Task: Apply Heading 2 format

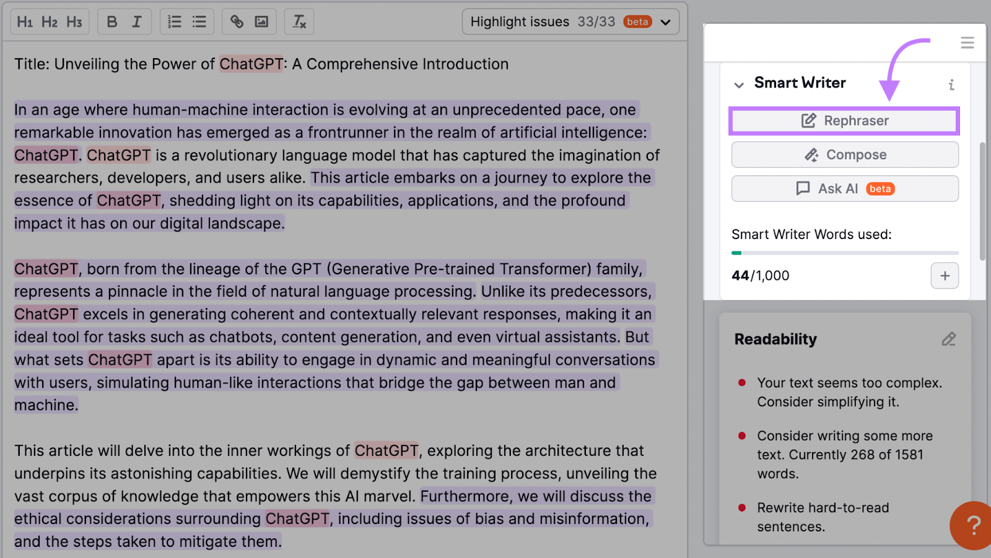Action: 50,22
